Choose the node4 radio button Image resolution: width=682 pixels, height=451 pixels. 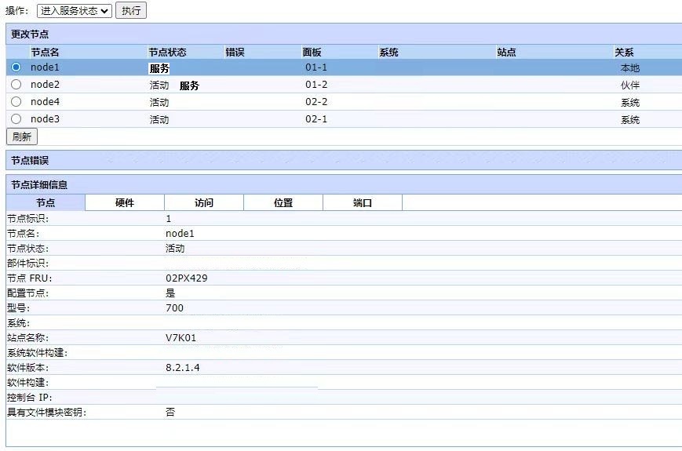16,102
